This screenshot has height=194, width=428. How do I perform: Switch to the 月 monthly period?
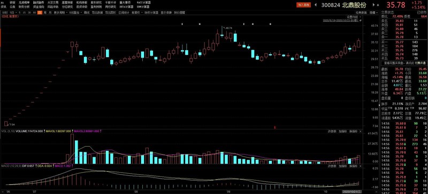[50, 12]
